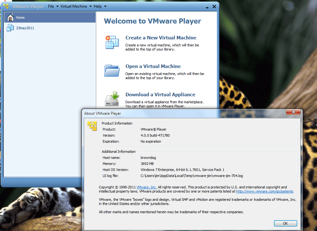
Task: Expand the File menu dropdown arrow
Action: (57, 6)
